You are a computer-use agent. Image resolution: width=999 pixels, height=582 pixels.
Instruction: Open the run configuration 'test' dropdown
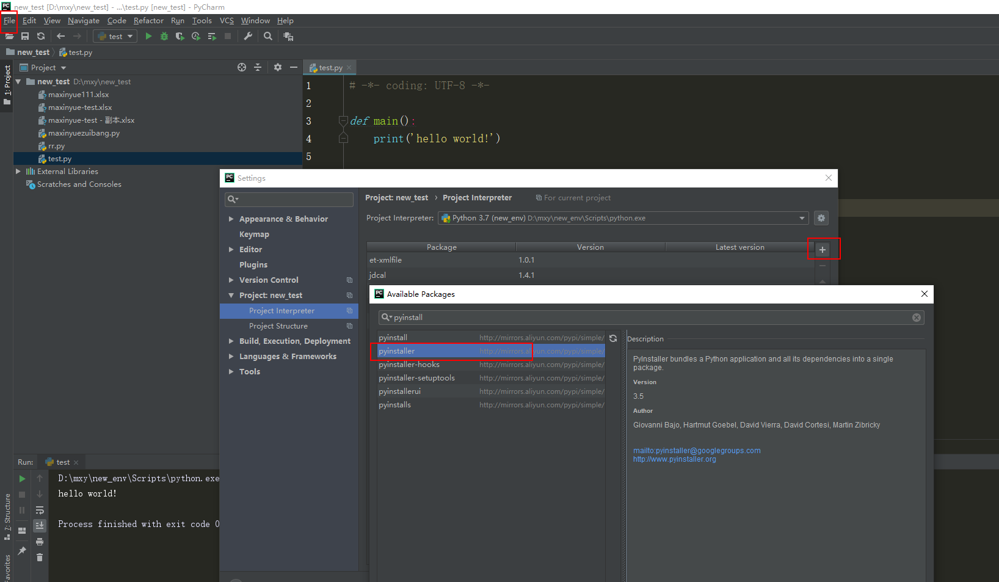115,37
